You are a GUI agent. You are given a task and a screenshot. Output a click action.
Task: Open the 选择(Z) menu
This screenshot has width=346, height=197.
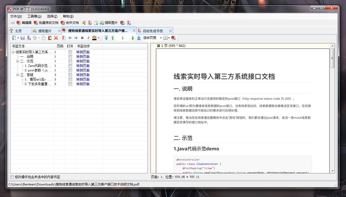click(52, 16)
